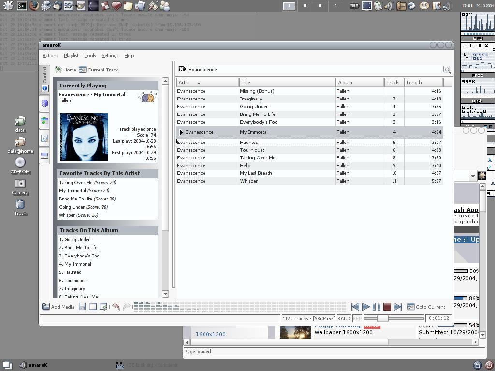This screenshot has height=371, width=495.
Task: Click the volume speaker icon in system tray
Action: click(x=388, y=6)
